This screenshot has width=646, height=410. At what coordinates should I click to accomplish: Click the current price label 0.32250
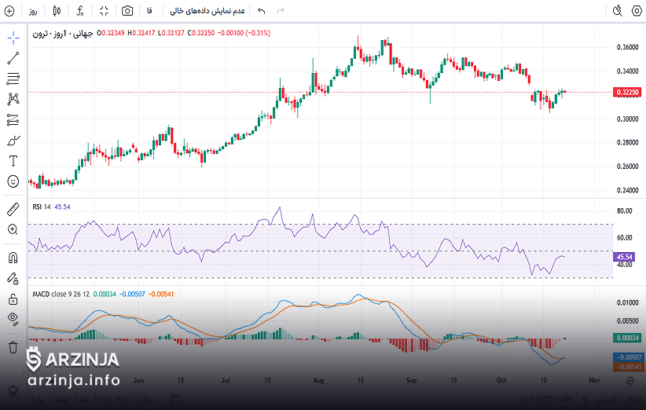pos(626,92)
